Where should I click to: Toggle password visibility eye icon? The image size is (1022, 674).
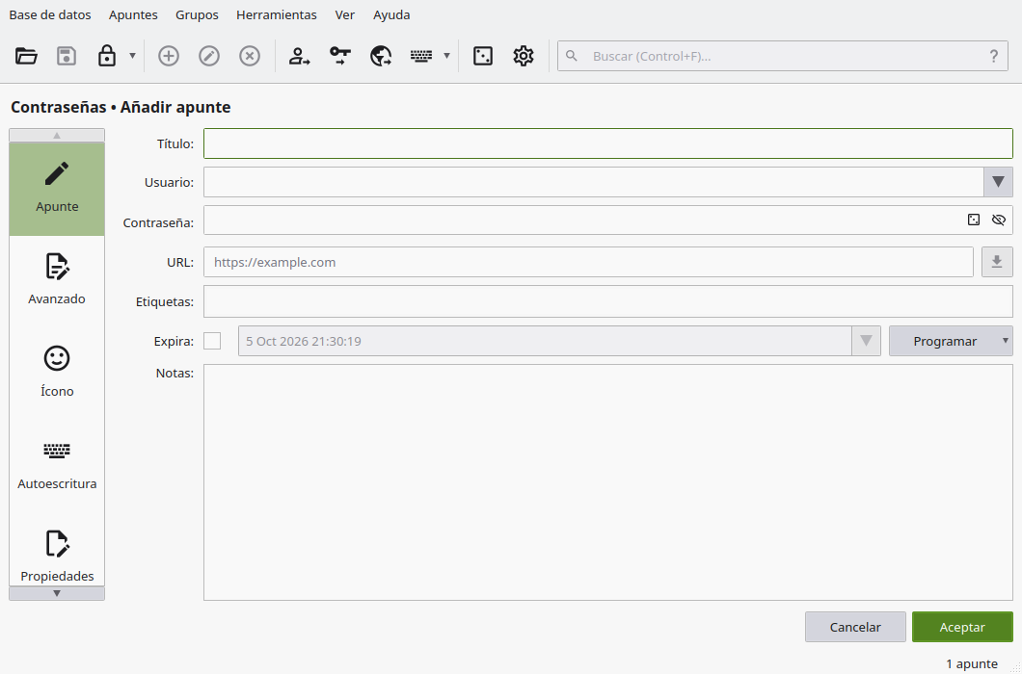pyautogui.click(x=999, y=220)
